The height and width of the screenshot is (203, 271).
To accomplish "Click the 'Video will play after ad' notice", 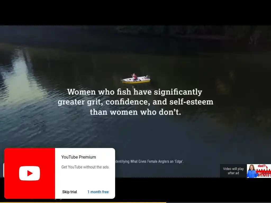I will click(233, 171).
